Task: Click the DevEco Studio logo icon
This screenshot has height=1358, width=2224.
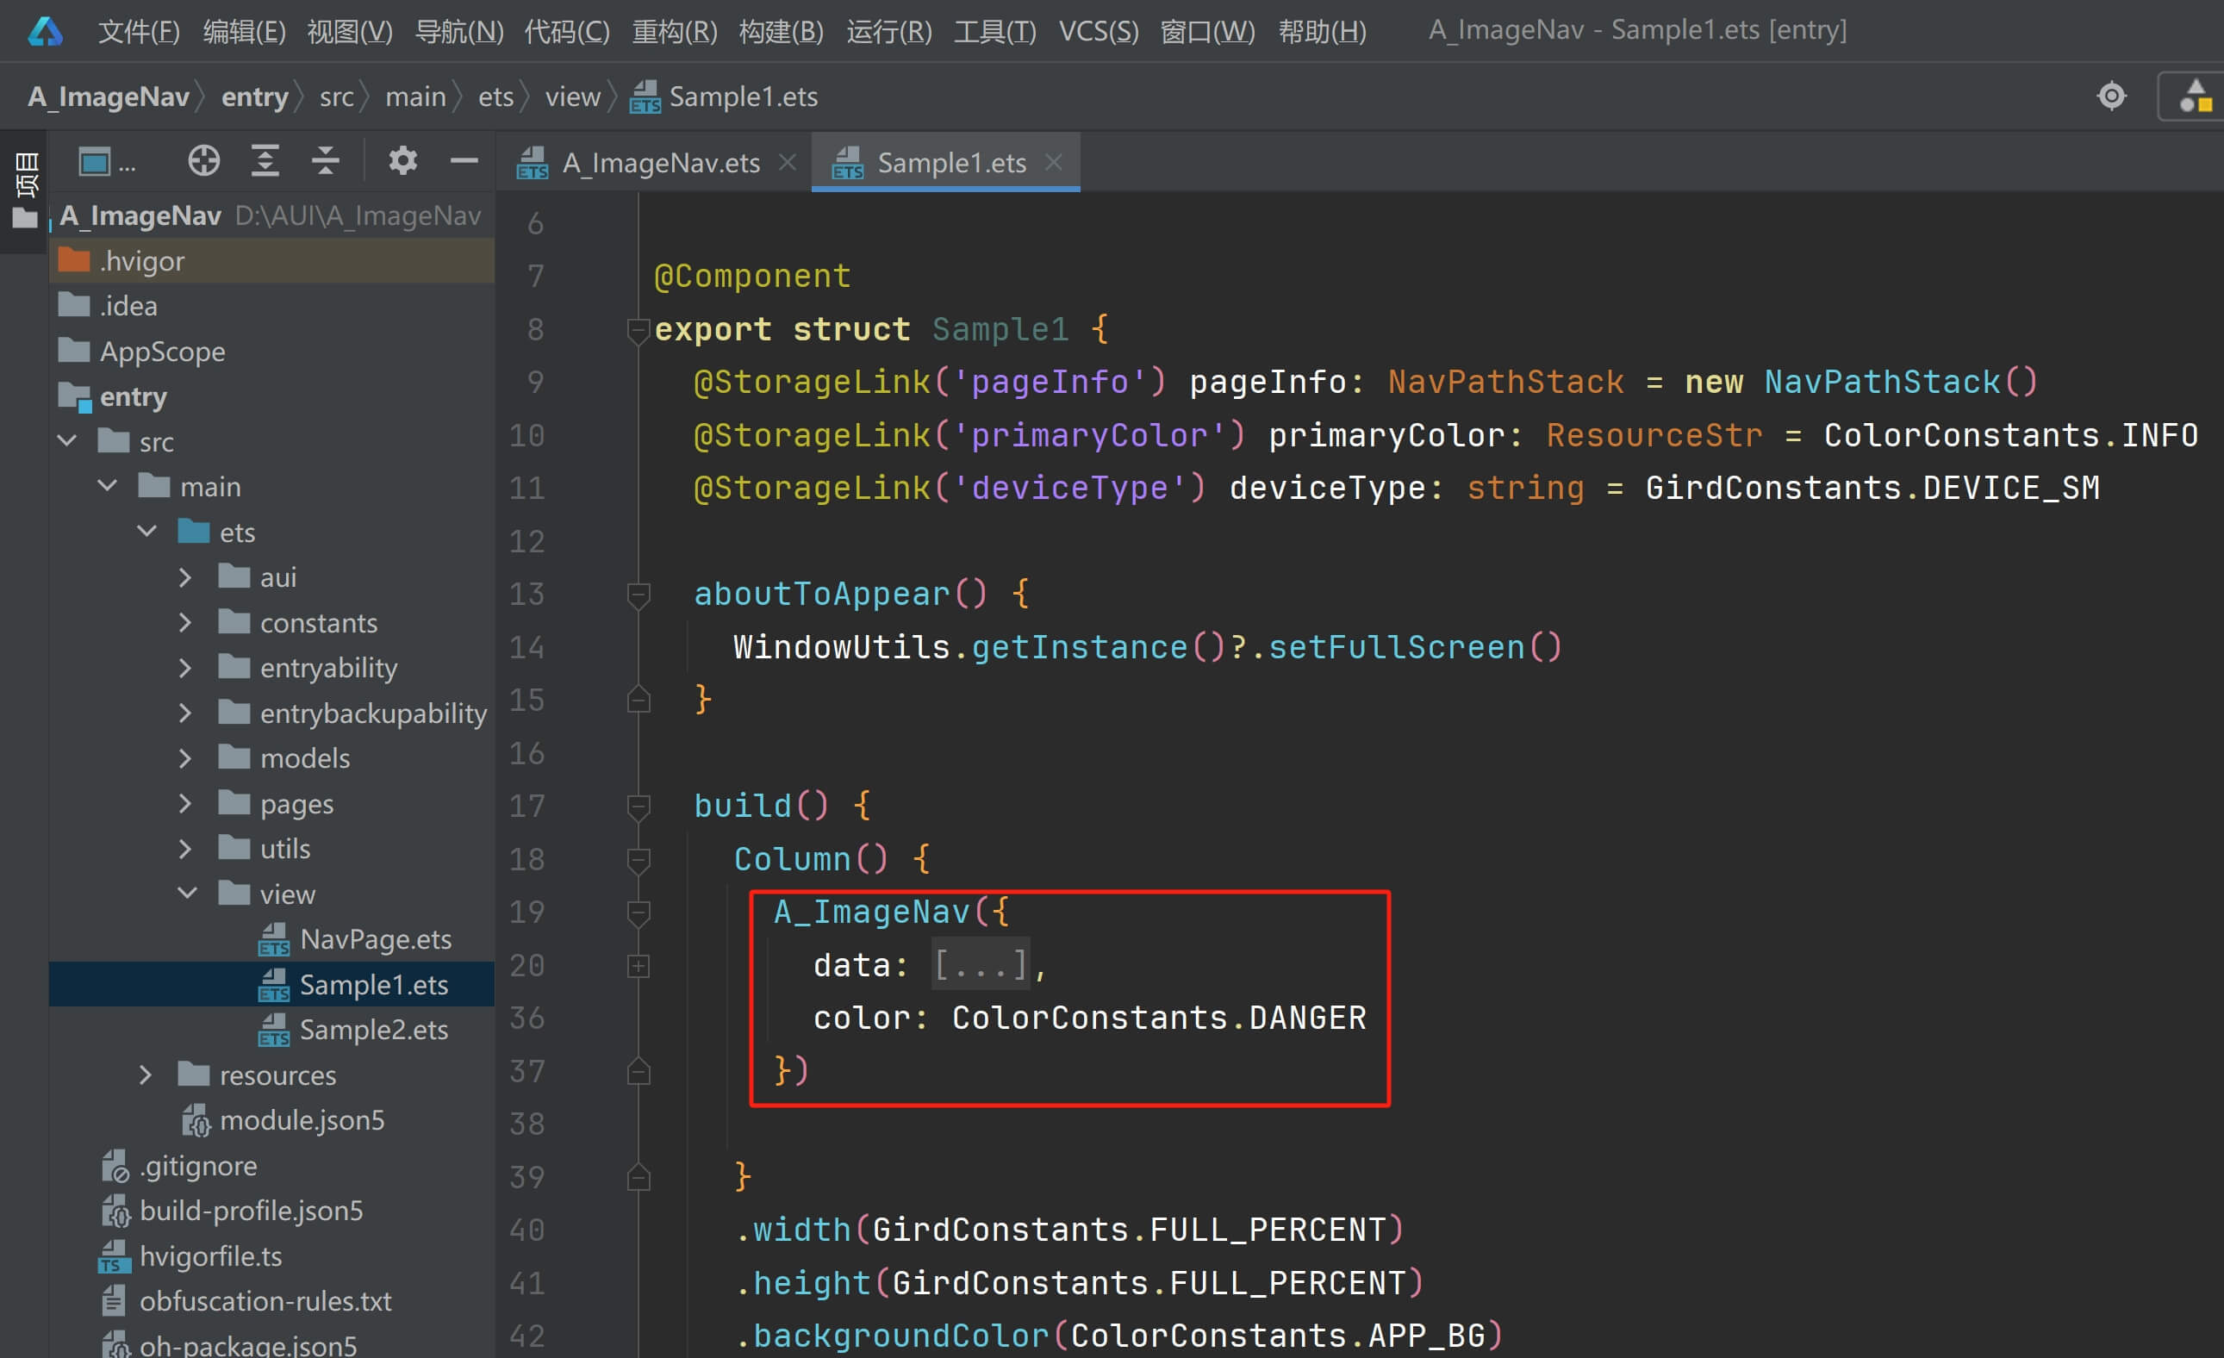Action: click(x=44, y=32)
